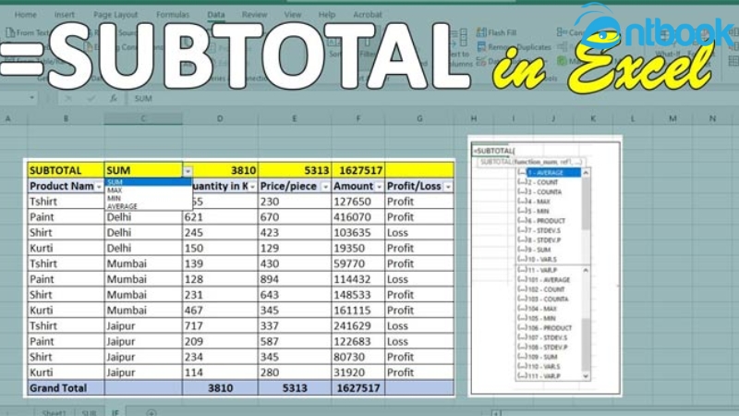Click price cell 894

coord(295,279)
